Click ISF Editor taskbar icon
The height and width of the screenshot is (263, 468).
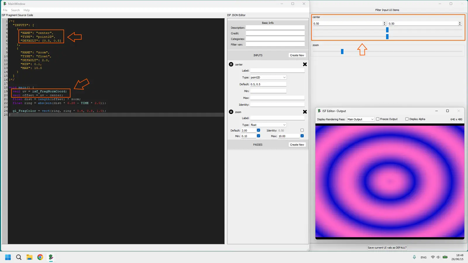tap(51, 257)
